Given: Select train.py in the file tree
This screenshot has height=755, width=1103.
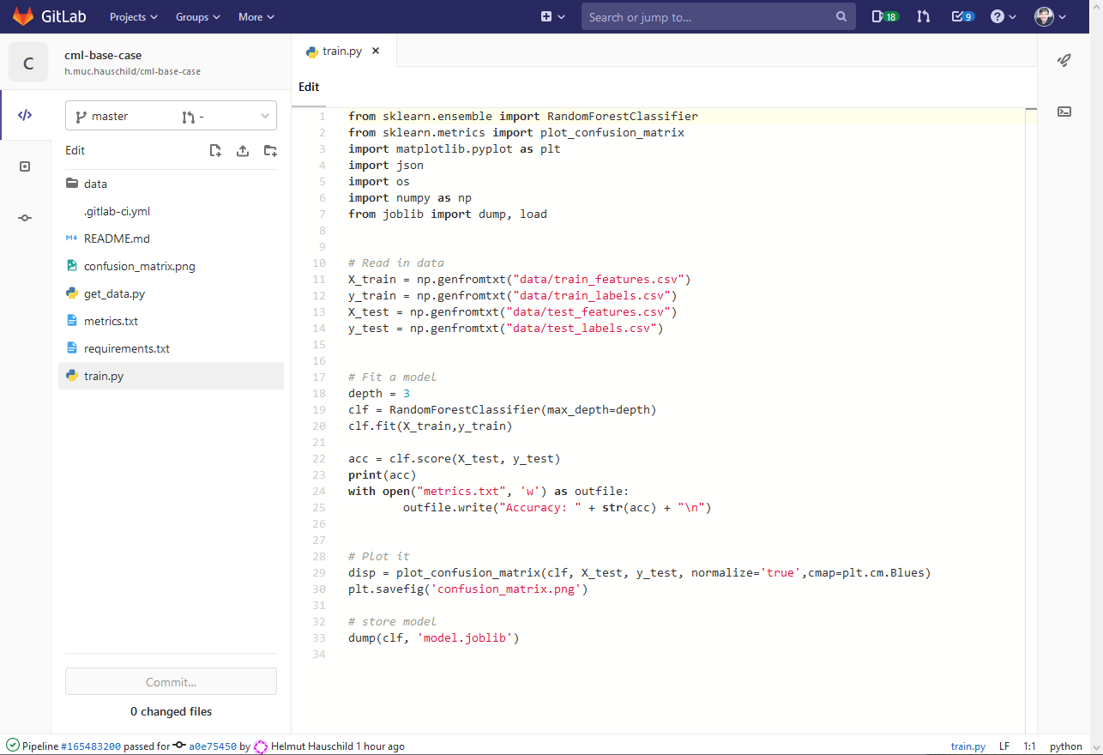Looking at the screenshot, I should pyautogui.click(x=171, y=376).
